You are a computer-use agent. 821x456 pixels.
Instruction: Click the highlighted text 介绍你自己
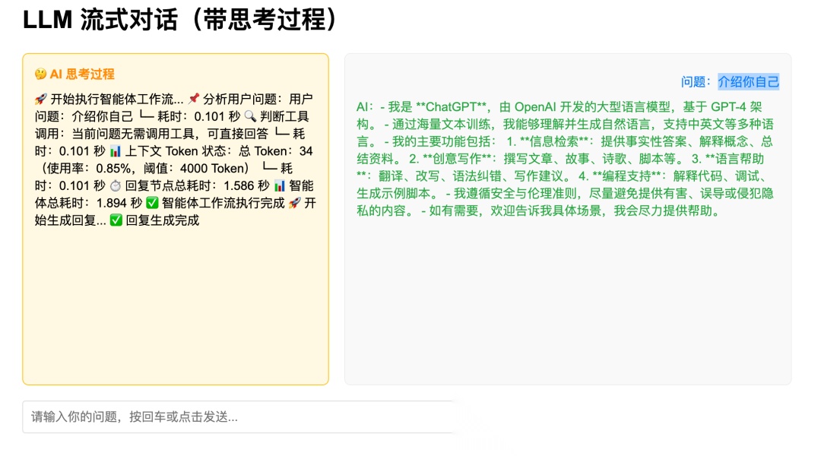(748, 81)
